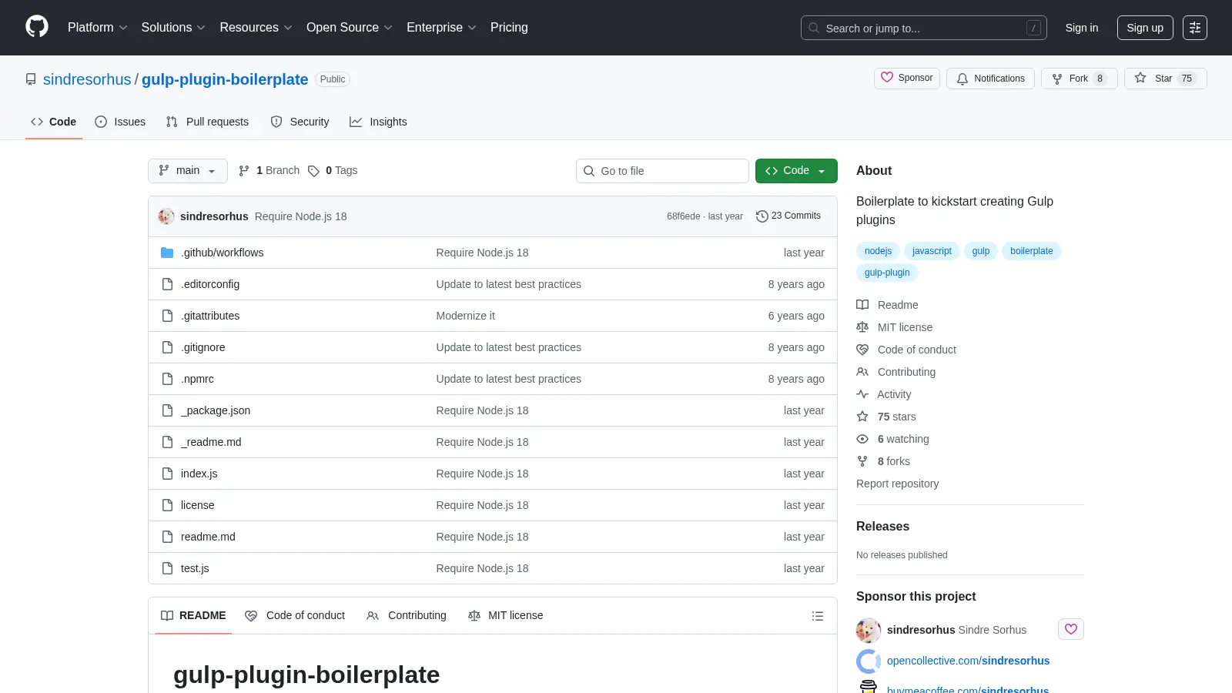Switch to the Issues tab
Viewport: 1232px width, 693px height.
(120, 122)
